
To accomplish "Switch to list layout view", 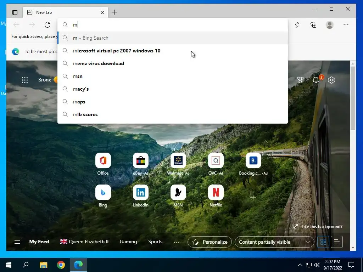I will pyautogui.click(x=337, y=242).
